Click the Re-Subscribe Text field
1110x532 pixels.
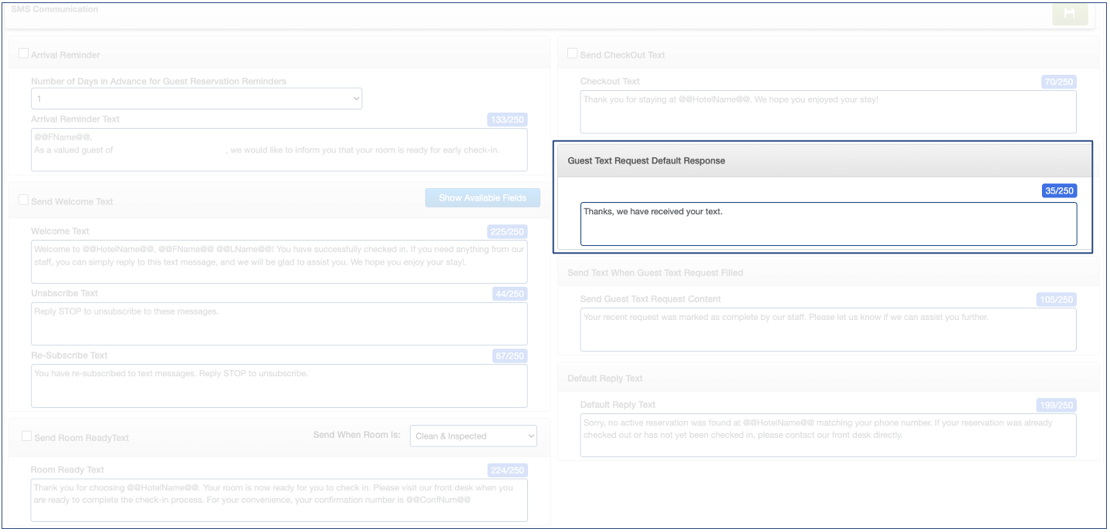tap(279, 386)
